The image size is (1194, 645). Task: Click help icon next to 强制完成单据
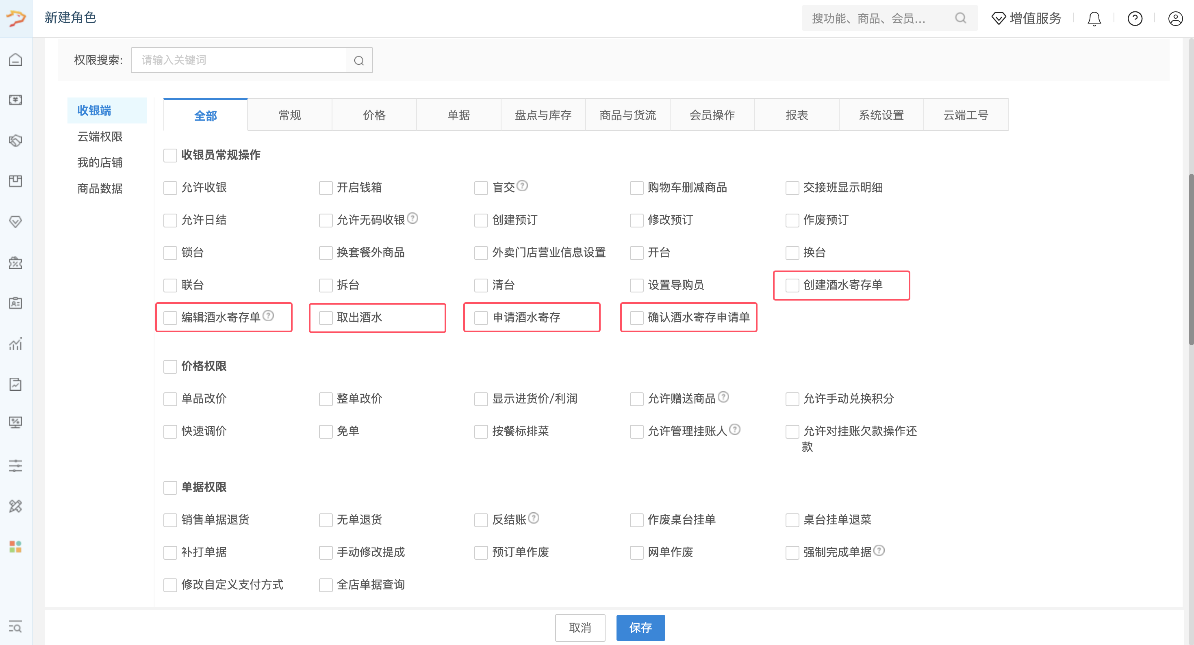click(x=879, y=550)
